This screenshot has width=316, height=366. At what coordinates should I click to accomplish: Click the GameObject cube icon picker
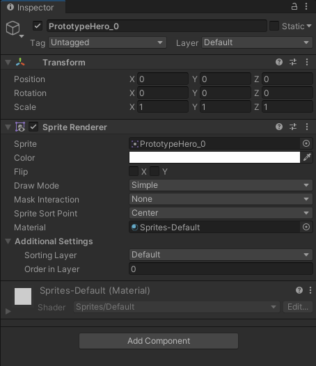click(x=15, y=29)
